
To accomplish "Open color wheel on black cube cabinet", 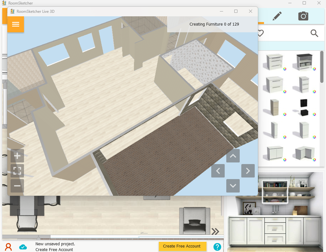I will pyautogui.click(x=314, y=114).
